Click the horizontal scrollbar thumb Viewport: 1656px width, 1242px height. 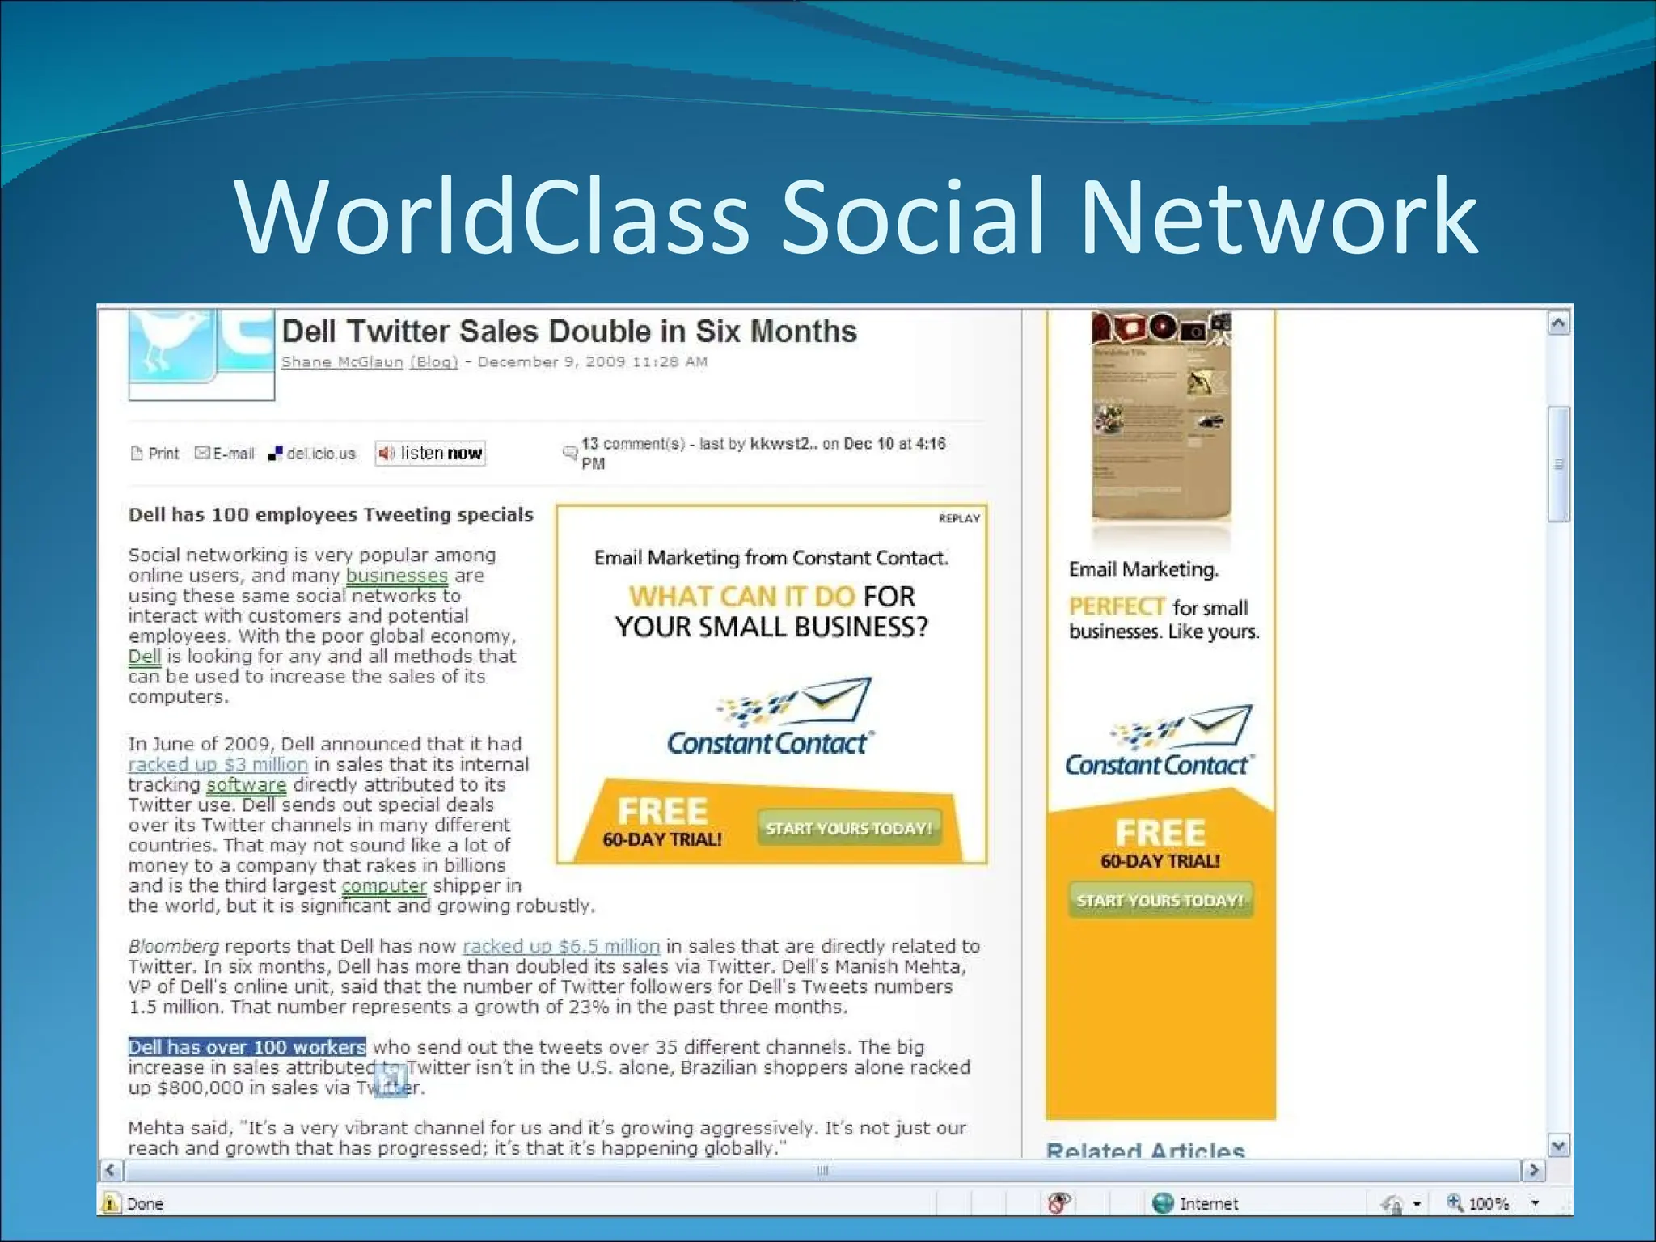tap(822, 1170)
